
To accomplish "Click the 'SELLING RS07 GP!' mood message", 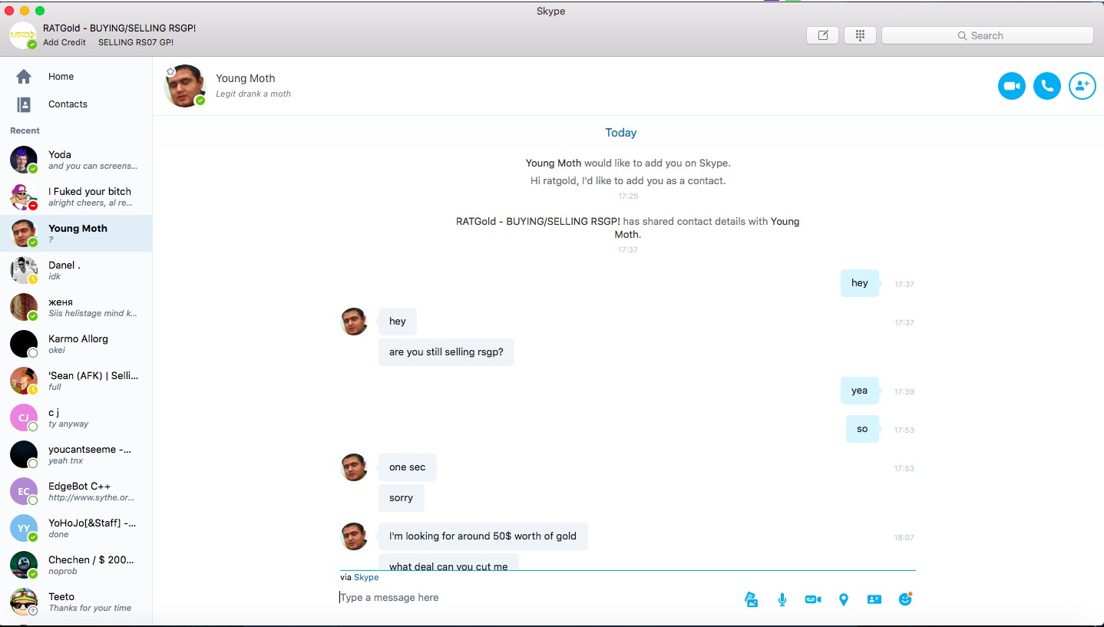I will click(x=136, y=42).
